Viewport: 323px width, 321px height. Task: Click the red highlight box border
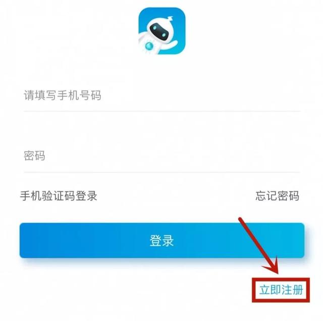281,279
